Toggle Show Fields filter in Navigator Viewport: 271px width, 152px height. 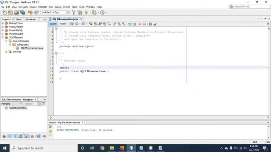(x=10, y=136)
